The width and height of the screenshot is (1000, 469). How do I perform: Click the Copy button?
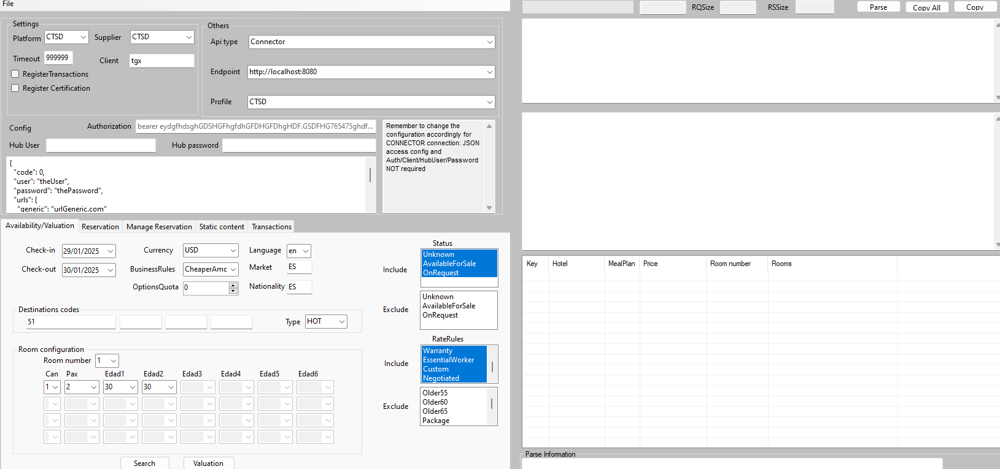pyautogui.click(x=975, y=7)
